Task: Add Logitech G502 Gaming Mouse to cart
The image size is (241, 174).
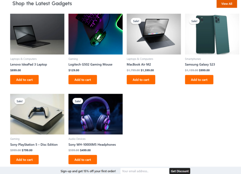Action: (83, 80)
